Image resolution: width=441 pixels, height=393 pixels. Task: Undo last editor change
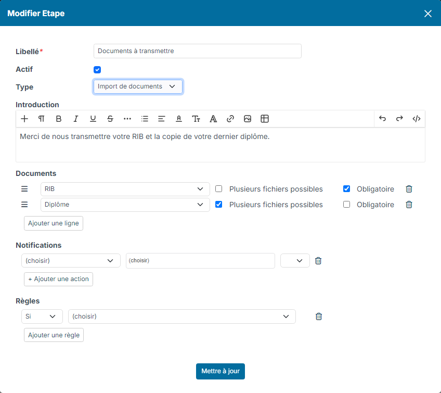383,119
